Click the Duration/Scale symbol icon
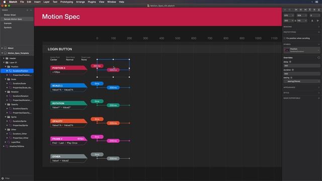Image resolution: width=322 pixels, height=181 pixels. click(10, 83)
